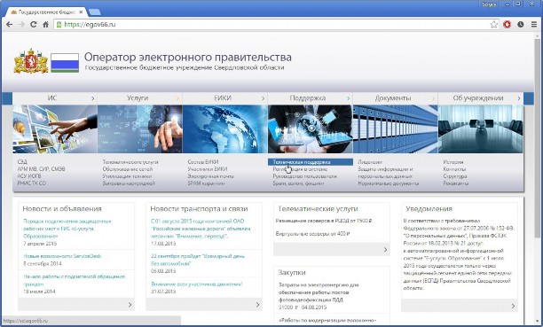Click the Об учреждении conference room image
This screenshot has width=543, height=327.
(x=481, y=129)
